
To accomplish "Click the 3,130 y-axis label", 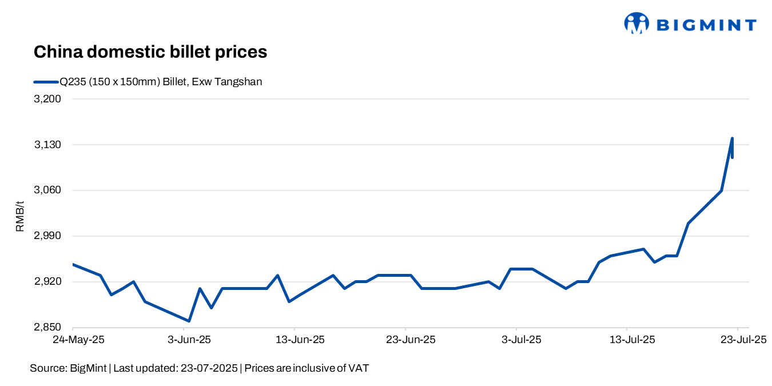I will (48, 145).
